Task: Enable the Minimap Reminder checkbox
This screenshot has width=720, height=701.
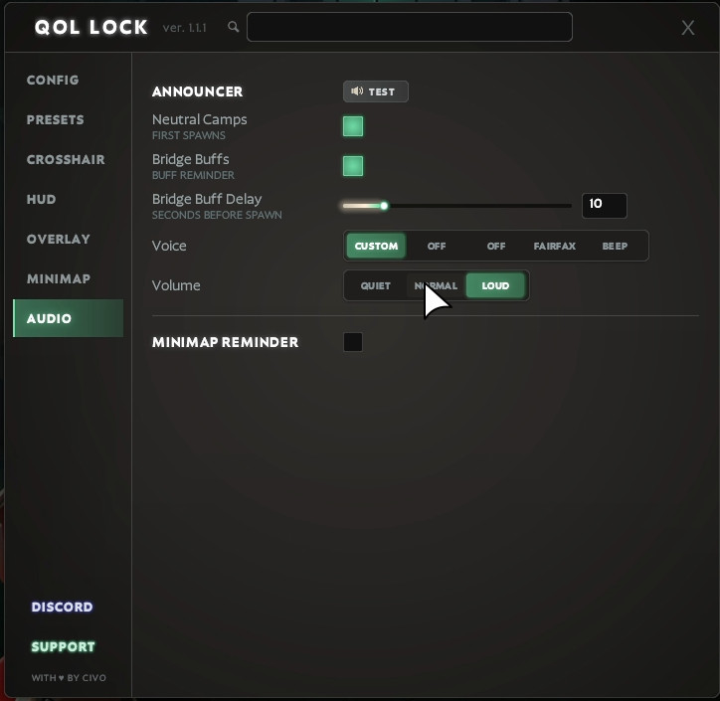Action: tap(353, 342)
